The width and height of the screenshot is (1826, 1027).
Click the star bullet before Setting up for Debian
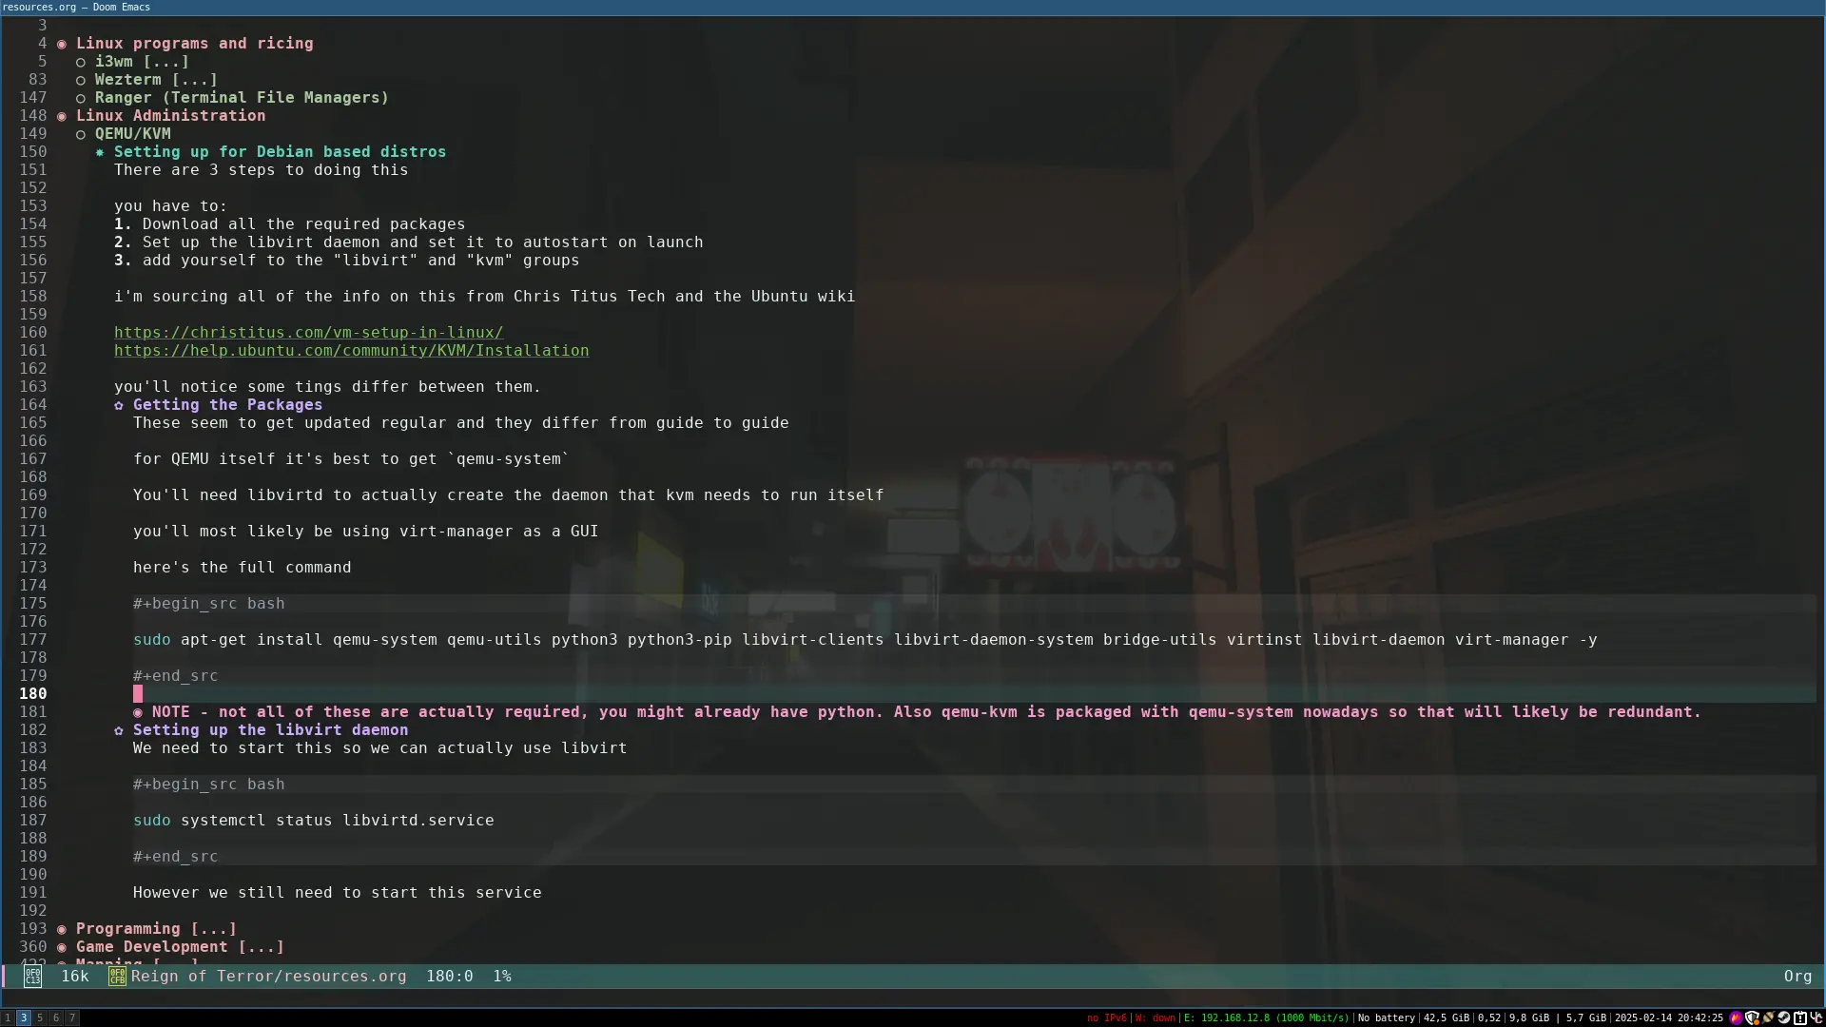(100, 152)
